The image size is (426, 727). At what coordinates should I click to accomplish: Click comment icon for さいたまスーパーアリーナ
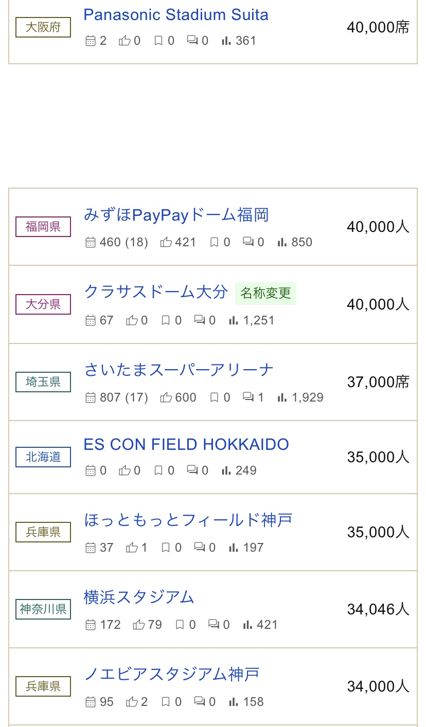248,397
